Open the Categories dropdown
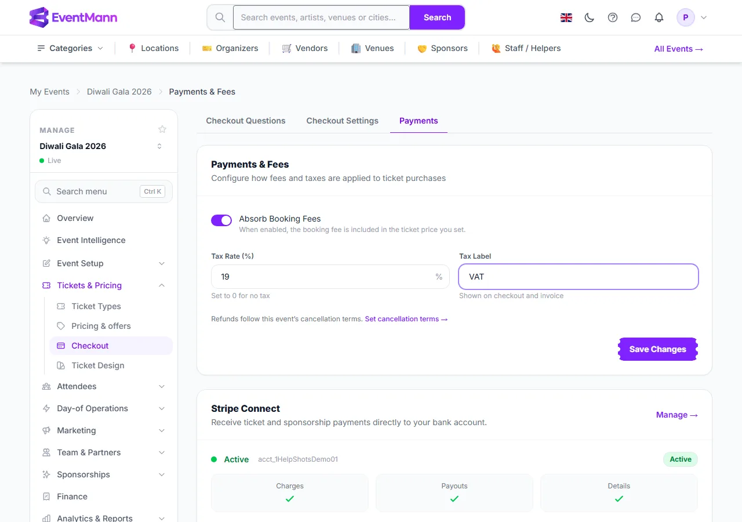The height and width of the screenshot is (522, 742). click(70, 48)
